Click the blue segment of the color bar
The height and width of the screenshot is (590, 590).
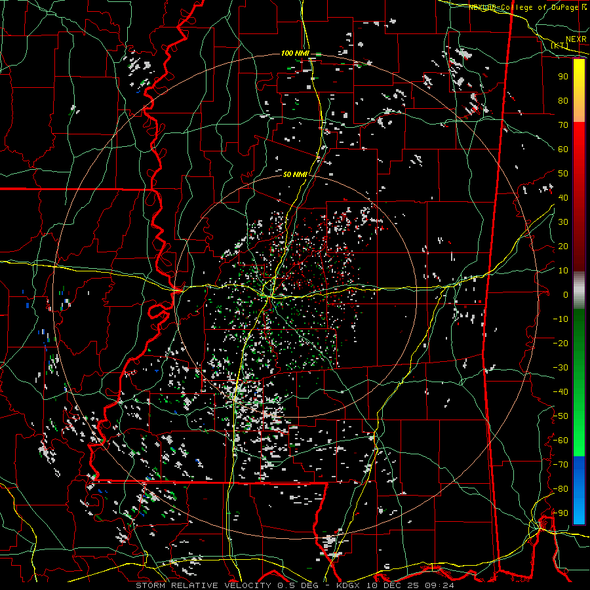click(579, 490)
